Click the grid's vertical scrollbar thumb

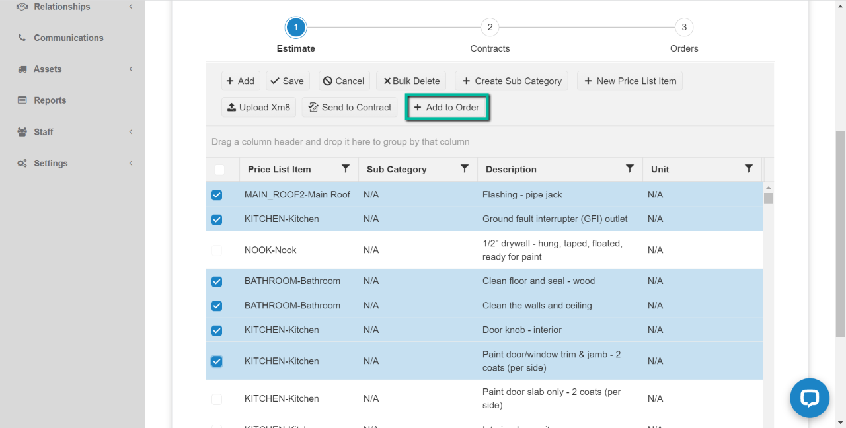[768, 198]
